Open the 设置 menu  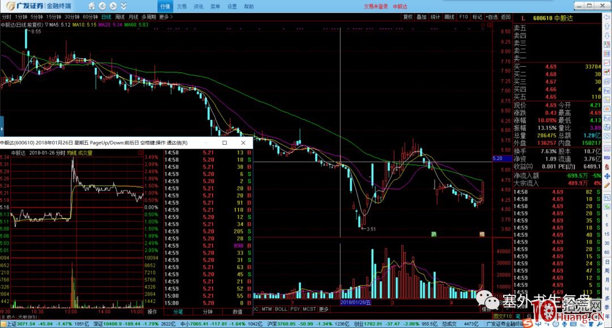pos(232,7)
